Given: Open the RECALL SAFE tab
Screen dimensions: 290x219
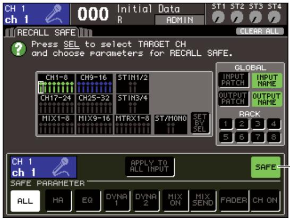Looking at the screenshot, I should click(46, 32).
